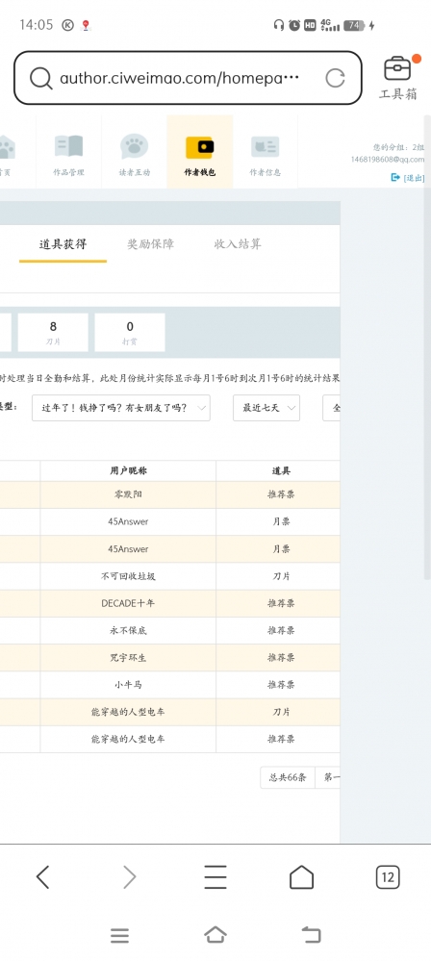Viewport: 431px width, 961px height.
Task: Select user 小牛马 in the table
Action: [128, 685]
